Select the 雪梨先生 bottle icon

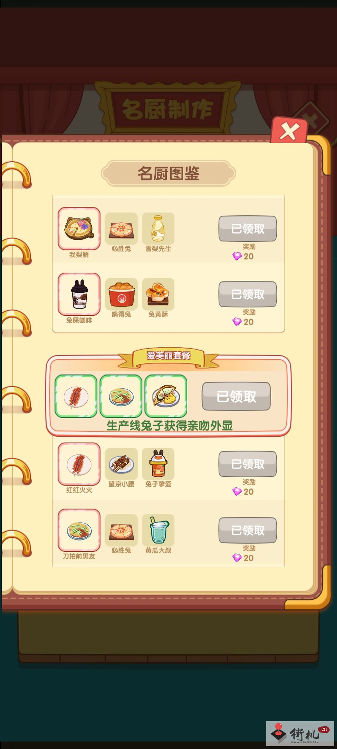click(158, 228)
